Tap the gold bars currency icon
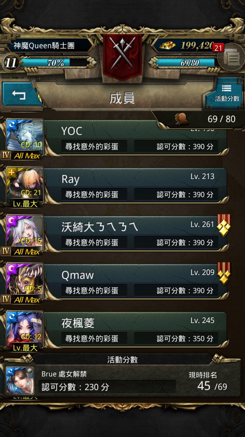The height and width of the screenshot is (437, 245). click(168, 45)
